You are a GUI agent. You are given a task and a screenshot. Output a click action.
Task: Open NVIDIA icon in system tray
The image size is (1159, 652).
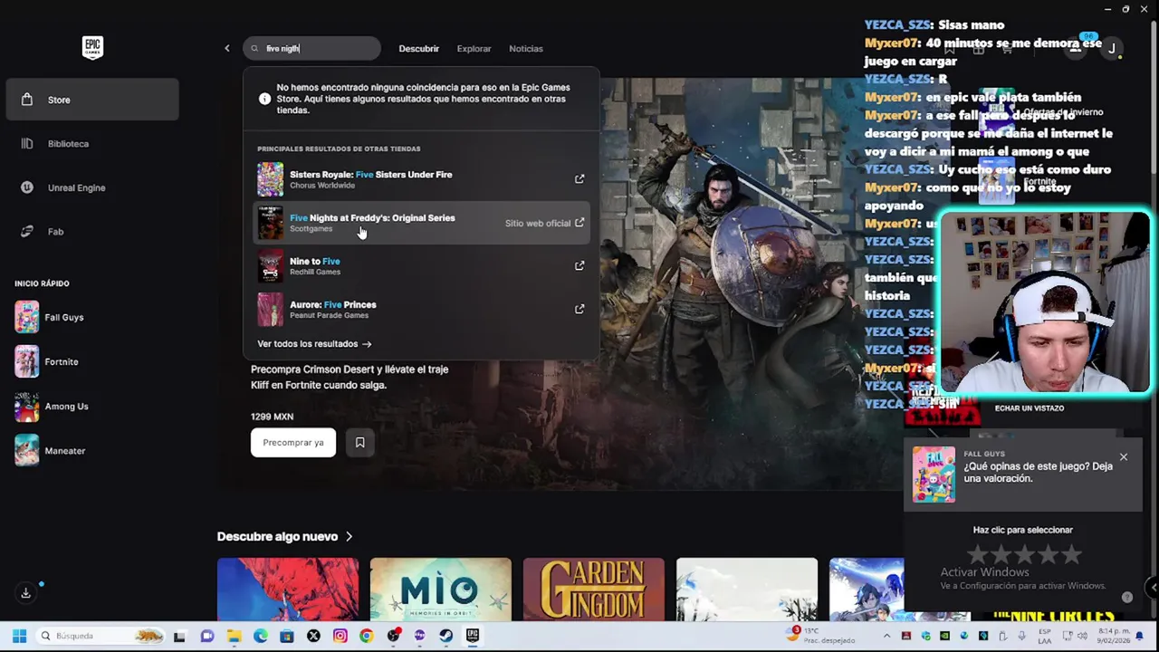[943, 636]
